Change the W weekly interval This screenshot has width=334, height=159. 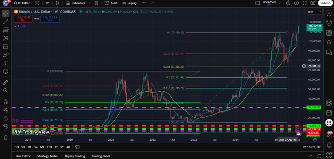(47, 3)
